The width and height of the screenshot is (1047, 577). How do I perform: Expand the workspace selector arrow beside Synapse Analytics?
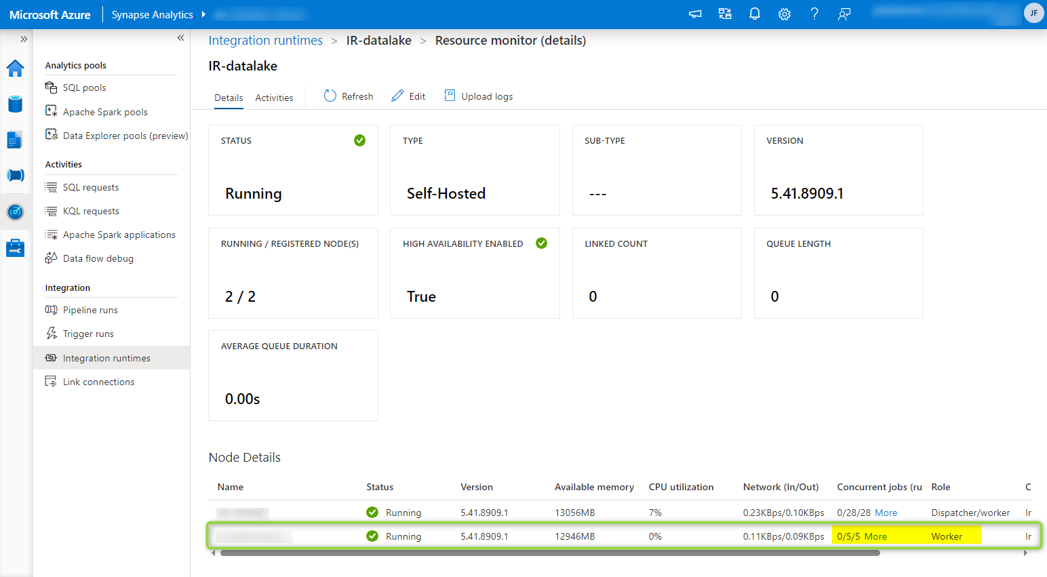203,14
